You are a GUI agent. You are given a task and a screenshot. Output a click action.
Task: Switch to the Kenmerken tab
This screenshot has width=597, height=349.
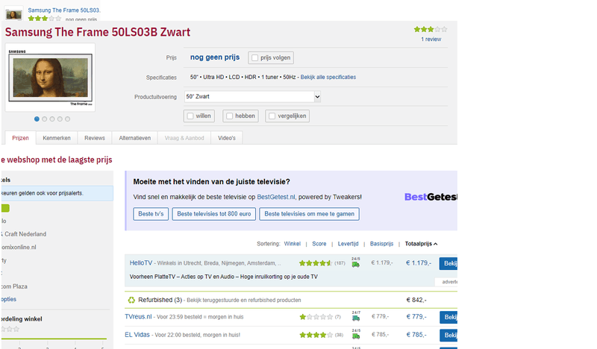coord(57,138)
